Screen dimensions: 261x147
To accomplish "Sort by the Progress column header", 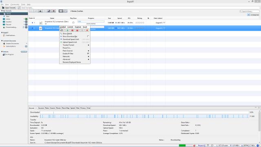I will 91,18.
